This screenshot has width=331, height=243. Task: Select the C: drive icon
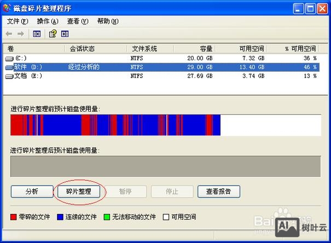click(x=9, y=59)
